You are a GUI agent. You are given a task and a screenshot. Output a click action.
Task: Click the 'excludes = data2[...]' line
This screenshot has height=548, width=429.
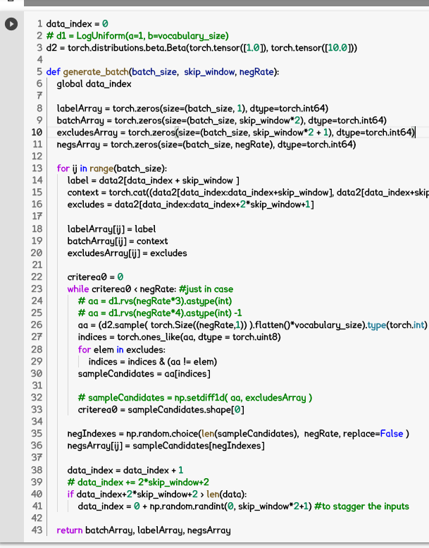[191, 205]
